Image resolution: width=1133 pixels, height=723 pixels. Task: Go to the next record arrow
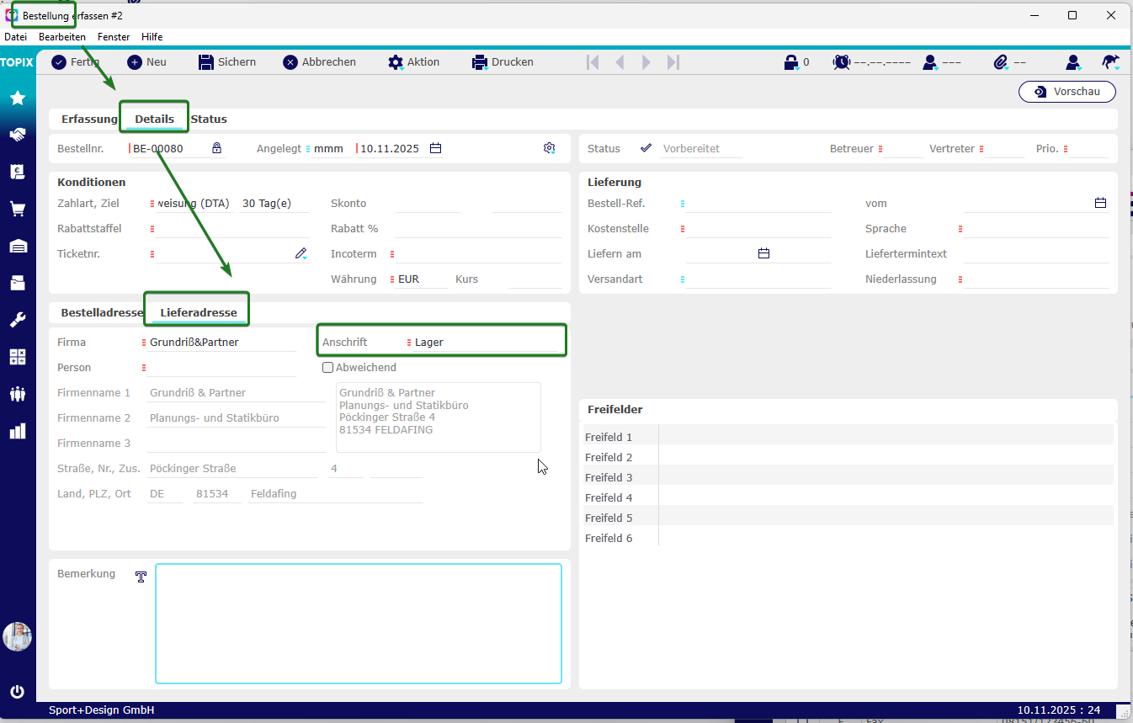[x=646, y=62]
